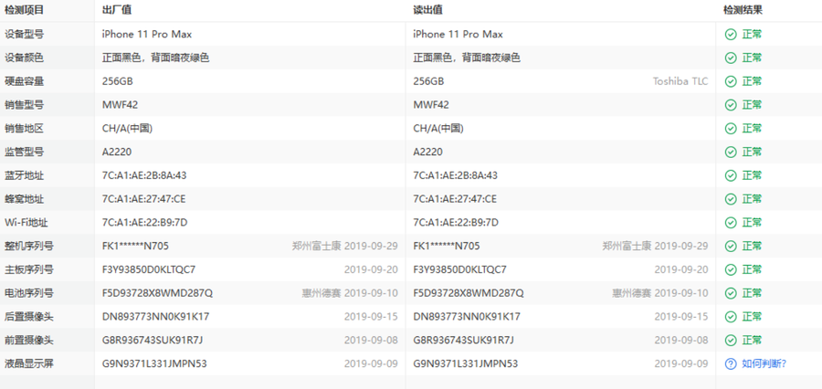Click the 液晶显示屏 row label
This screenshot has width=822, height=389.
point(29,363)
